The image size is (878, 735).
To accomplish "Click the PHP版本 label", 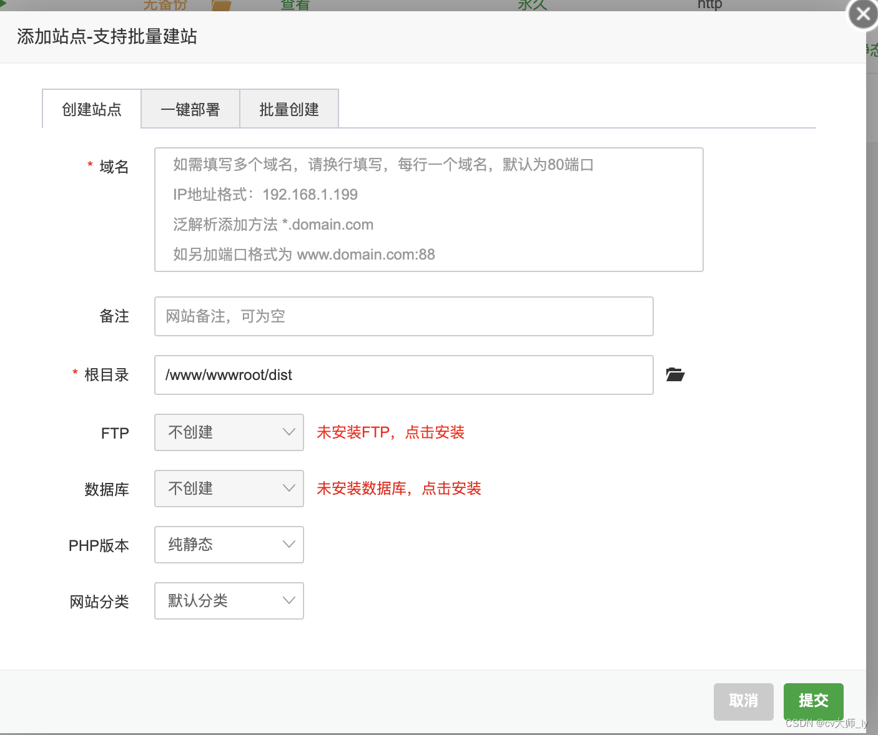I will point(99,545).
